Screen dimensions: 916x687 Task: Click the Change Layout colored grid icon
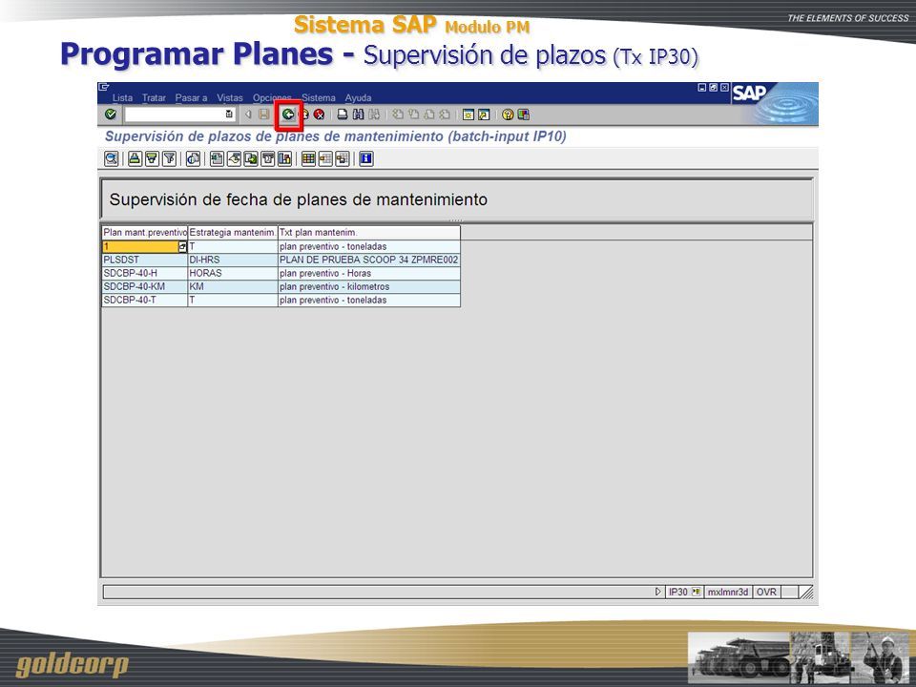click(x=308, y=158)
